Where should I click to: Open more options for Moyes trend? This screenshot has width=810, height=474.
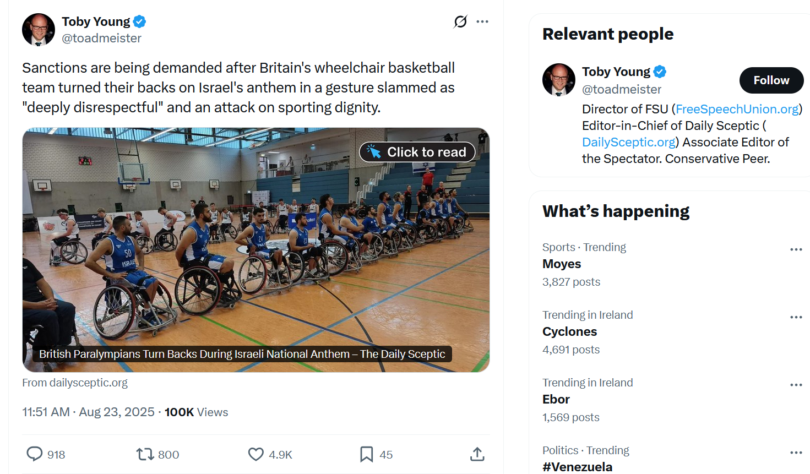pyautogui.click(x=796, y=249)
